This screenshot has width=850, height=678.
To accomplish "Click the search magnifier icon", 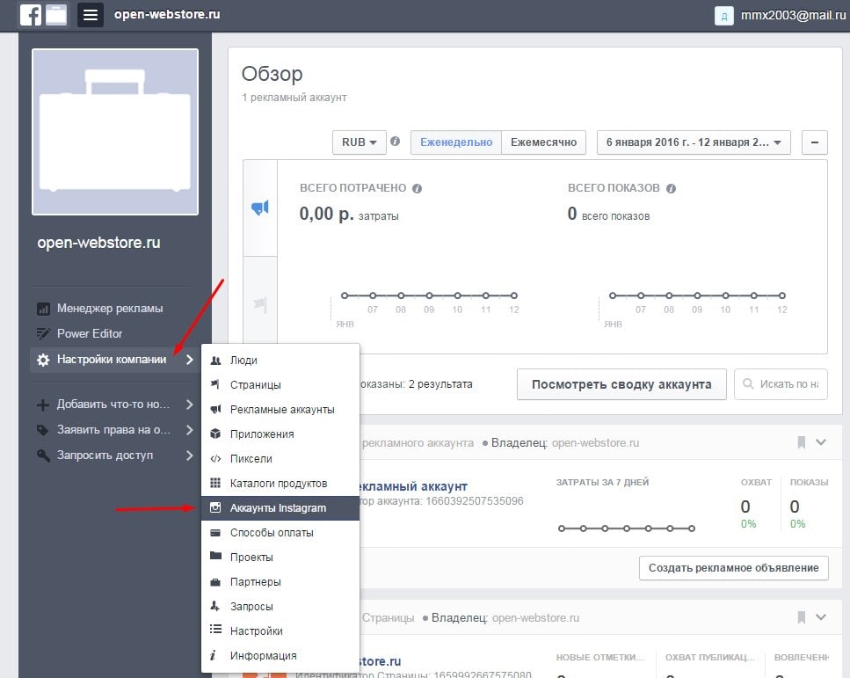I will (x=748, y=383).
